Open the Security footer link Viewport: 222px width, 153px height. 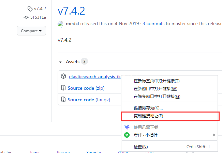[x=93, y=152]
